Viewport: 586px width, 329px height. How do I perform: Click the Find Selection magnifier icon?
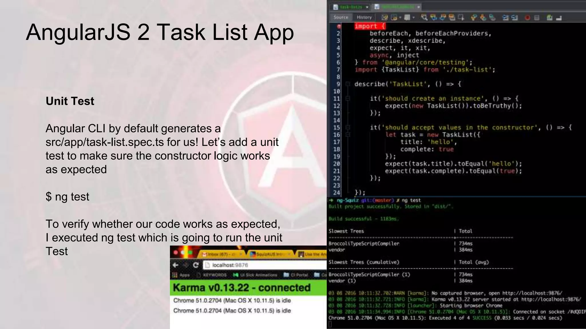(x=424, y=17)
